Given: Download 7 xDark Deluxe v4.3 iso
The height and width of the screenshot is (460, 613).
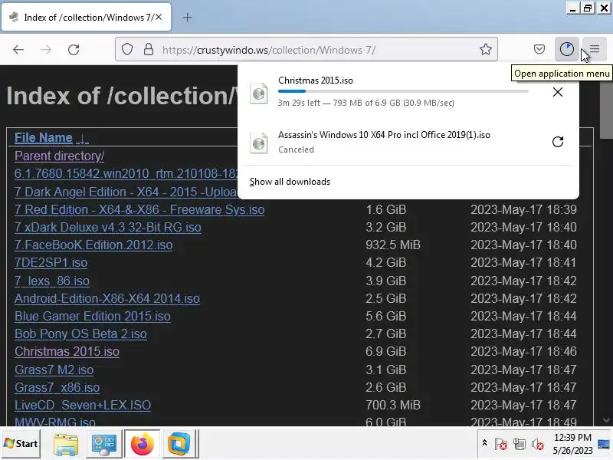Looking at the screenshot, I should pyautogui.click(x=108, y=227).
